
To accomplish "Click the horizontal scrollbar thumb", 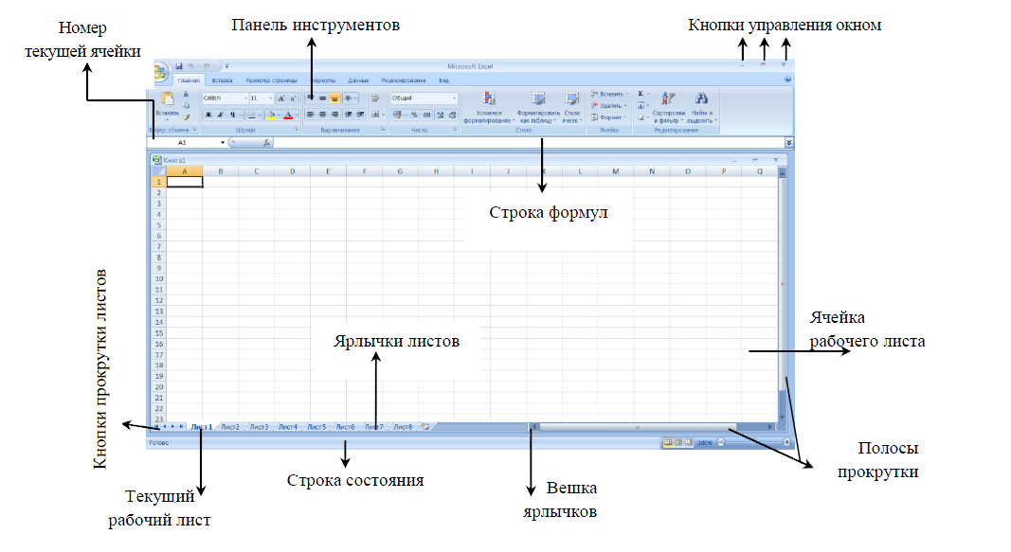I will 638,427.
